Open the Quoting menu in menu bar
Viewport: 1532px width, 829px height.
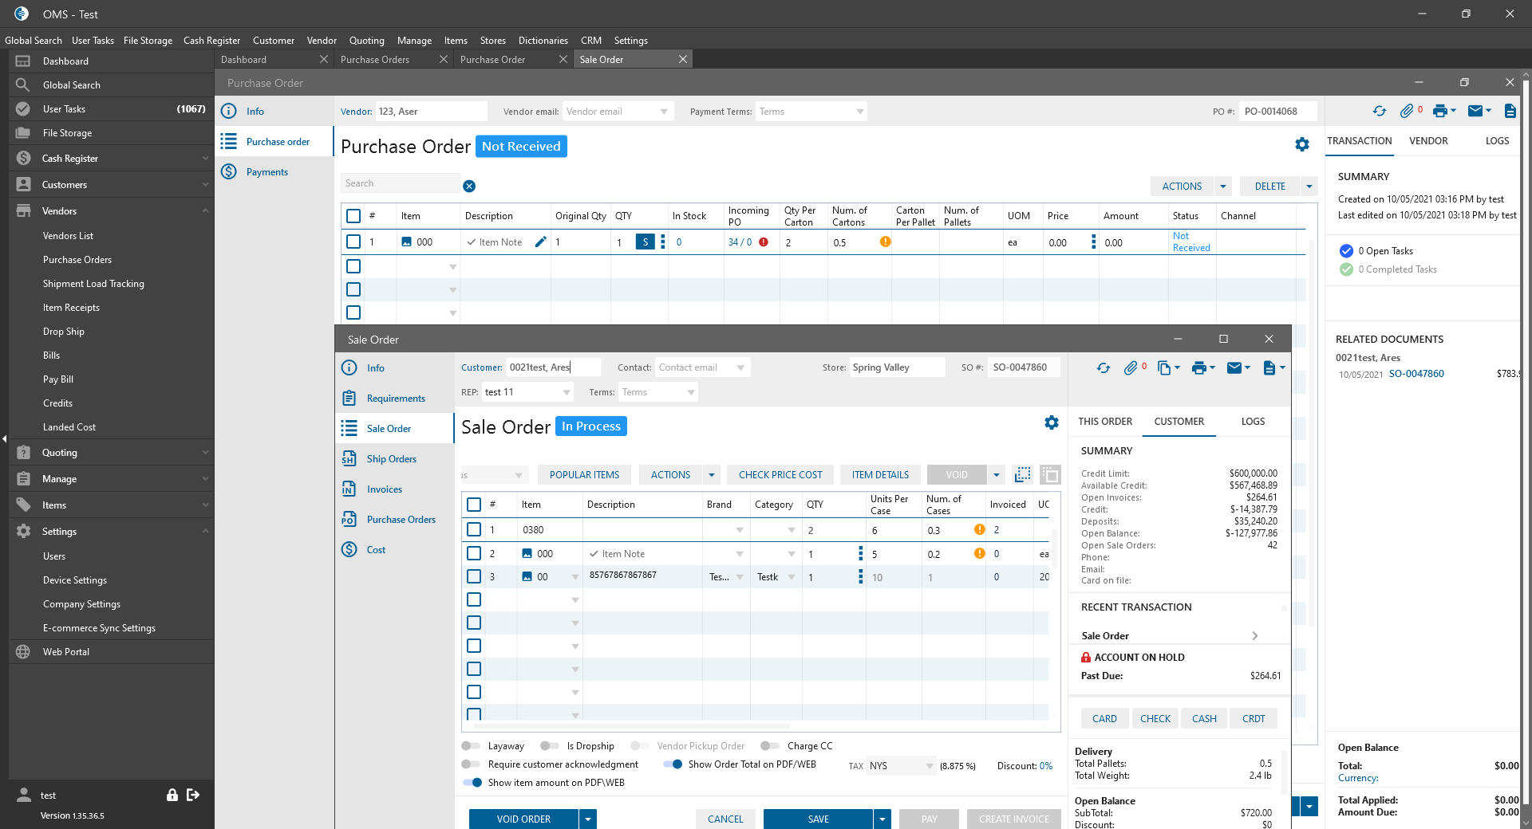366,41
